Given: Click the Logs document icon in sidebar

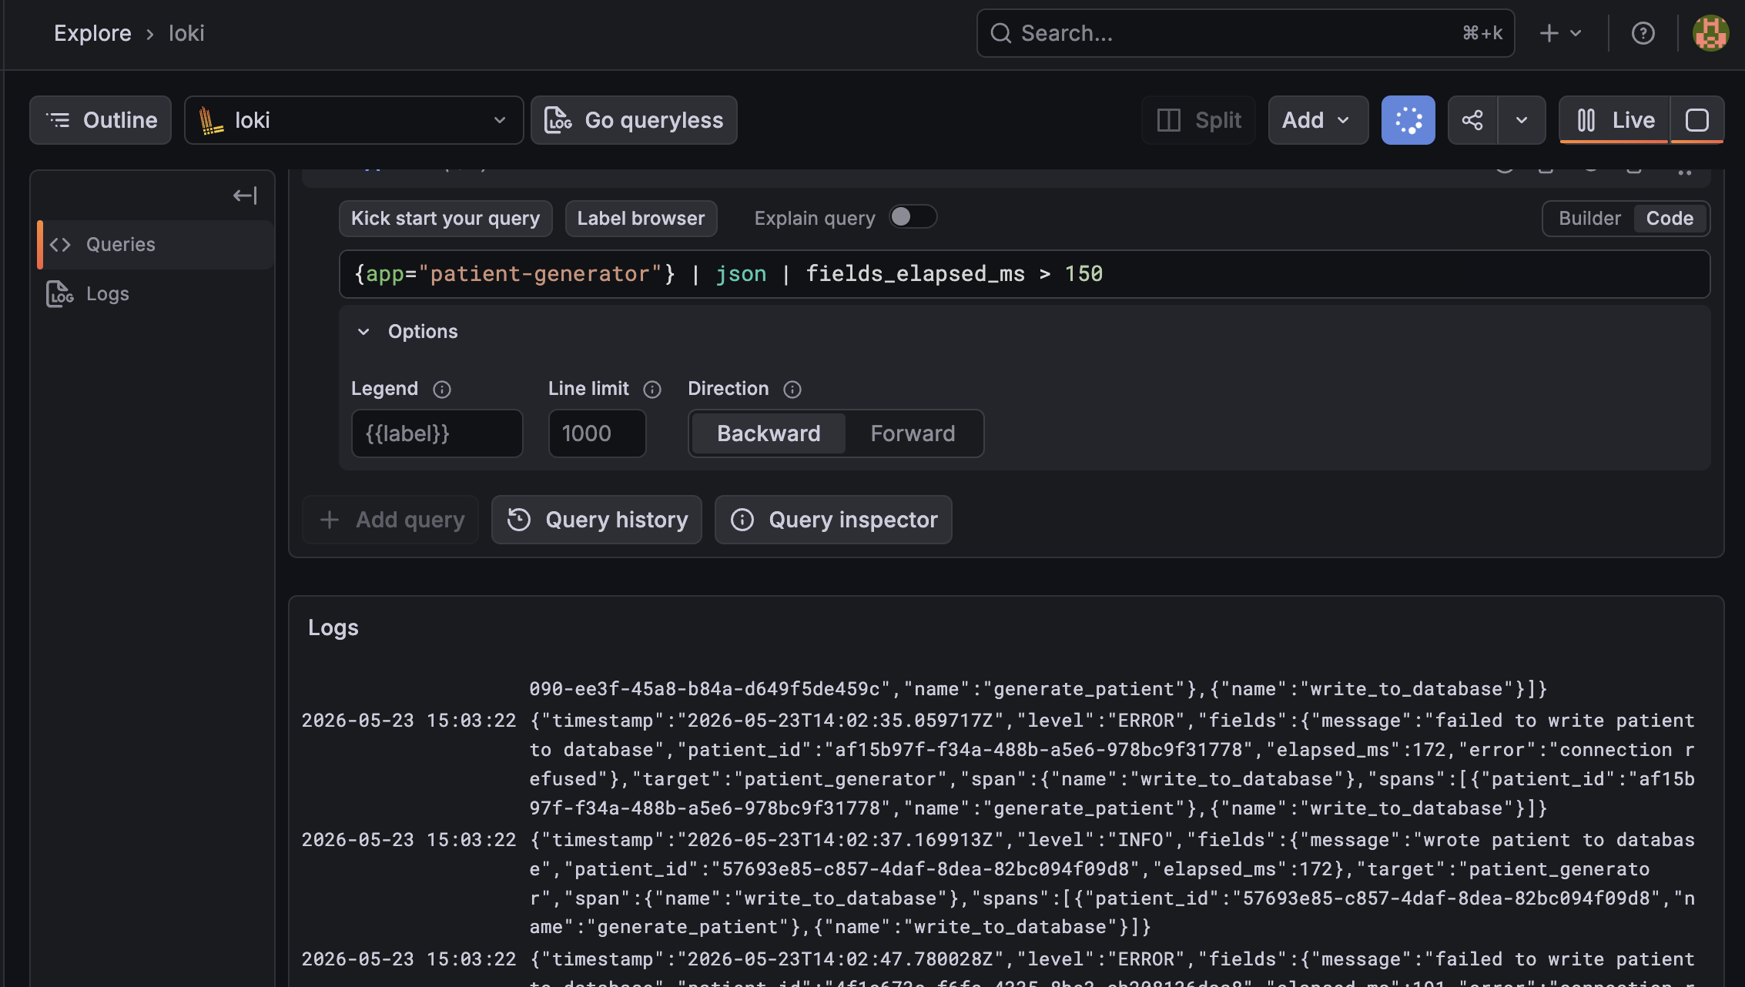Looking at the screenshot, I should point(59,294).
